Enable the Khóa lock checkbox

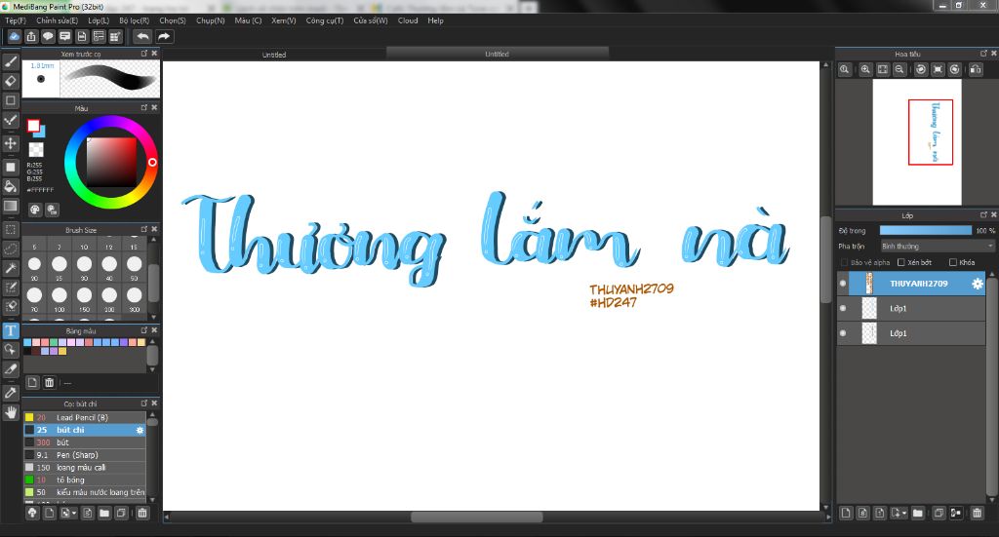click(x=953, y=262)
